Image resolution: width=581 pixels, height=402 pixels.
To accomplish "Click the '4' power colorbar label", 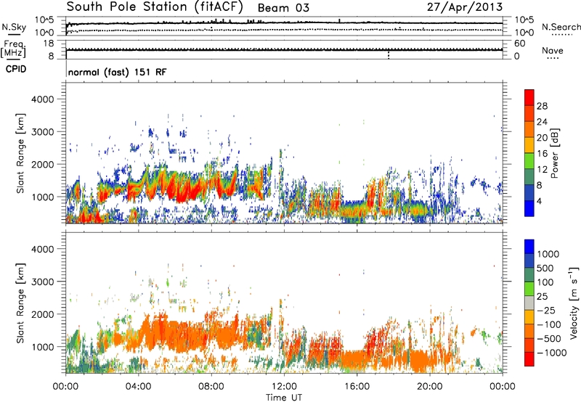I will tap(539, 202).
